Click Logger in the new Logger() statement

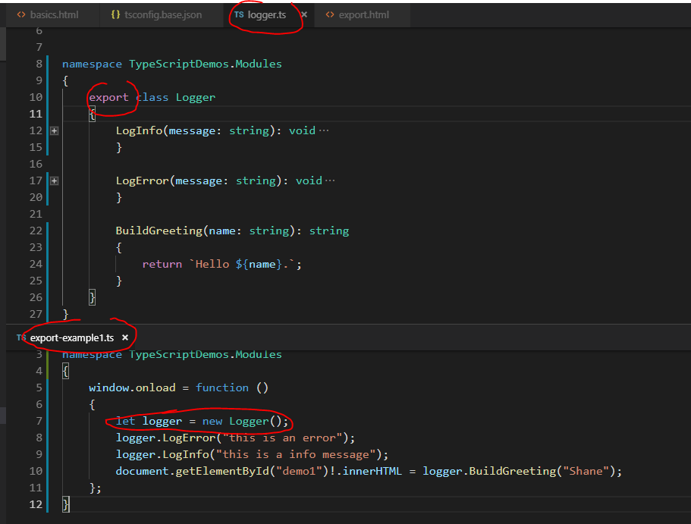click(249, 421)
